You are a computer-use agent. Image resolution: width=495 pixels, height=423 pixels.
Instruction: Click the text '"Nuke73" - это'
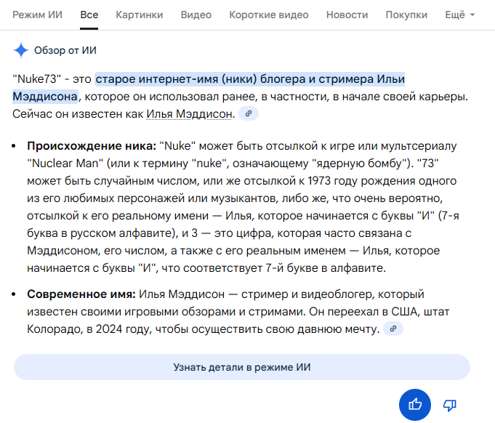coord(52,79)
